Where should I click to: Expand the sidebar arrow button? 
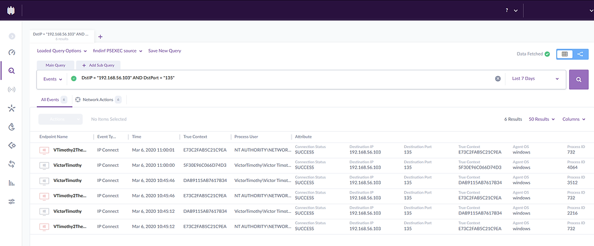tap(12, 36)
